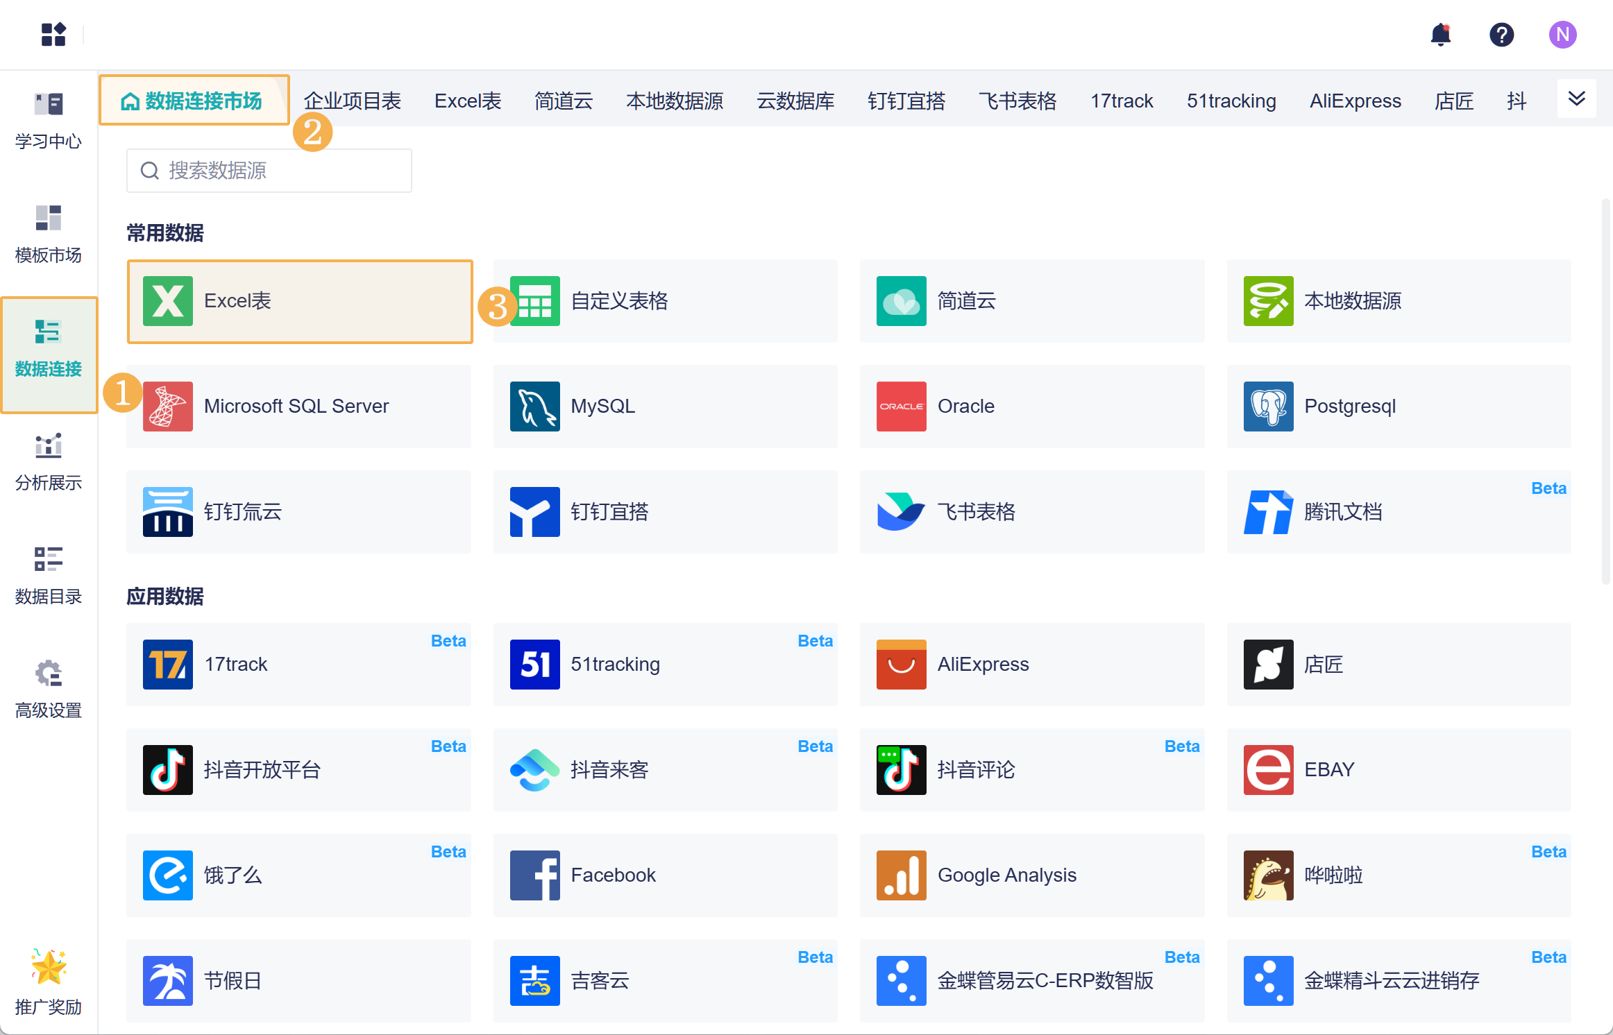Open the app grid menu icon
Screen dimensions: 1613x1035
(x=53, y=34)
